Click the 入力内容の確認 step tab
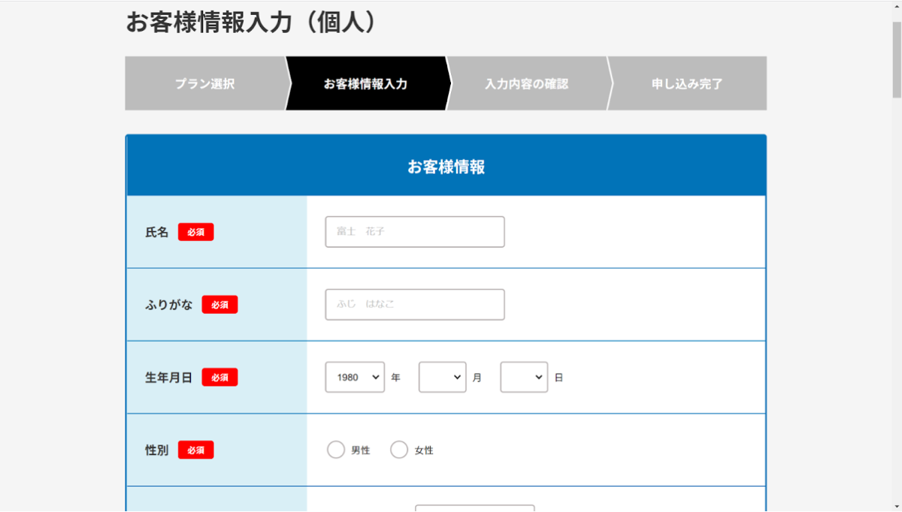The width and height of the screenshot is (902, 512). point(527,83)
